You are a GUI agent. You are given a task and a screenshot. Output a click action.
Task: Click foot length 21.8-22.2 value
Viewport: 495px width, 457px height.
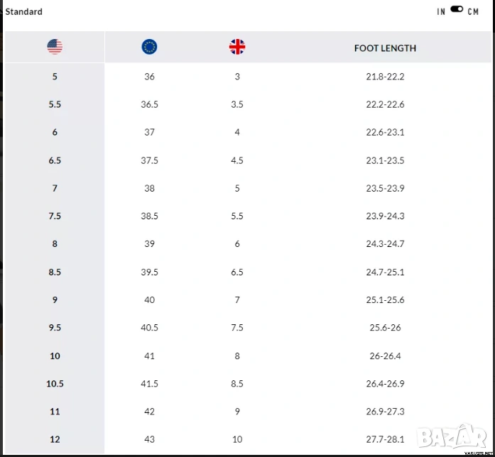click(x=385, y=77)
